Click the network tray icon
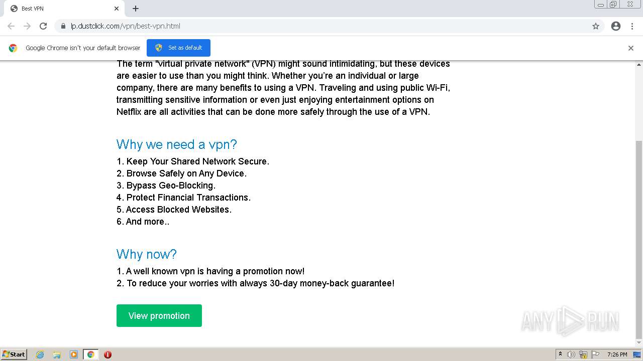Viewport: 643px width, 361px height. pyautogui.click(x=583, y=354)
